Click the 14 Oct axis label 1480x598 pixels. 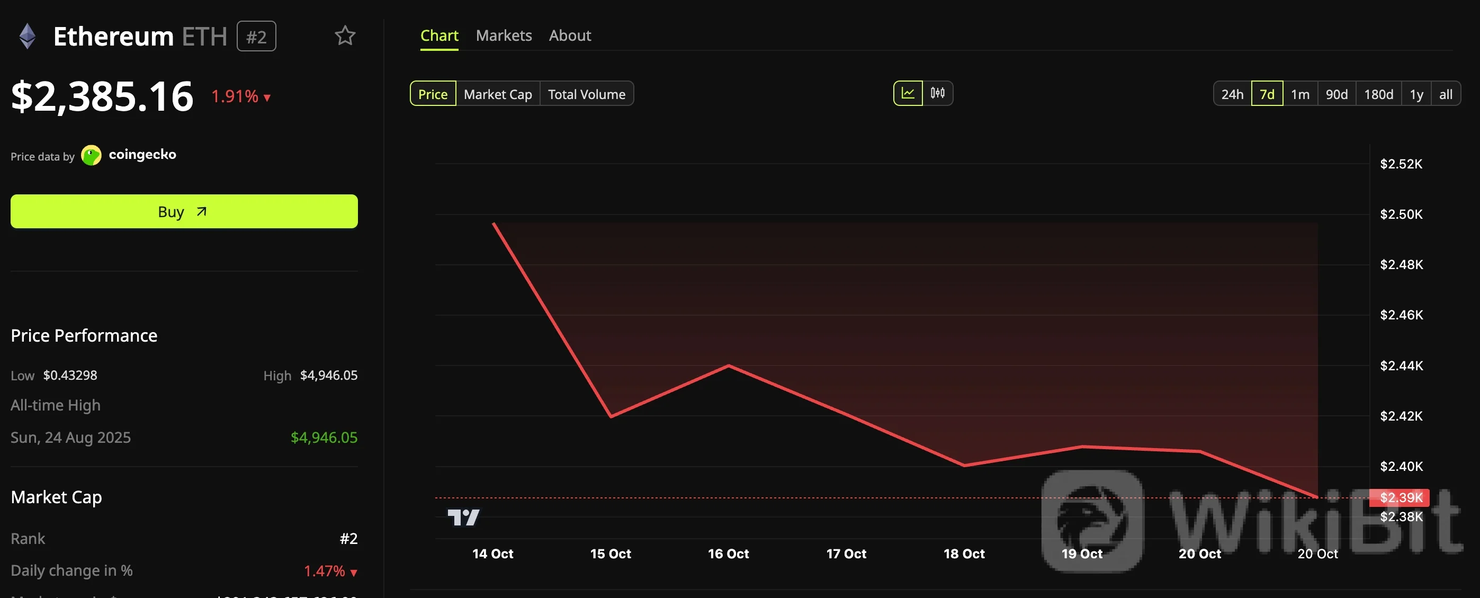(x=492, y=554)
